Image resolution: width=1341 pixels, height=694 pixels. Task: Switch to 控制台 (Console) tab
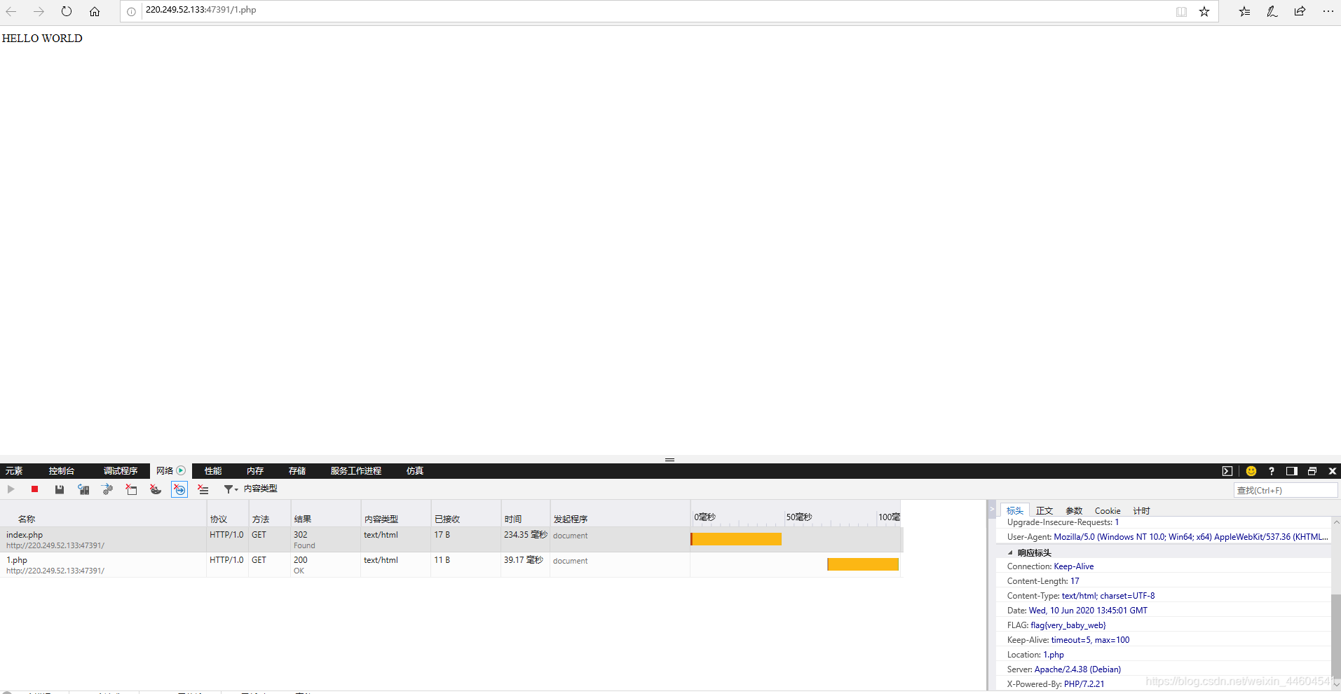[x=62, y=471]
